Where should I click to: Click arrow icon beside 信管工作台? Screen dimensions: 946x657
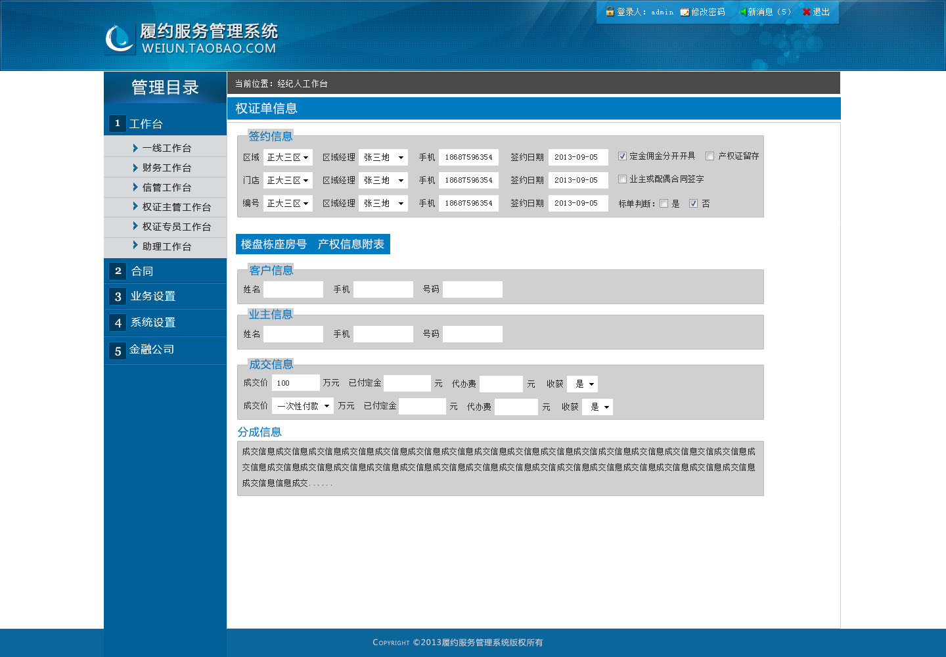click(135, 187)
